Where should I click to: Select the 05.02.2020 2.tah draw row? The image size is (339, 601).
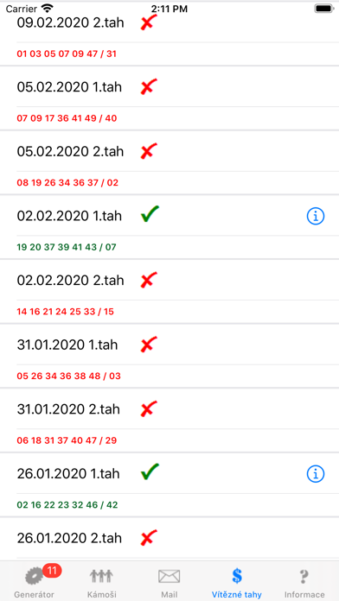169,151
